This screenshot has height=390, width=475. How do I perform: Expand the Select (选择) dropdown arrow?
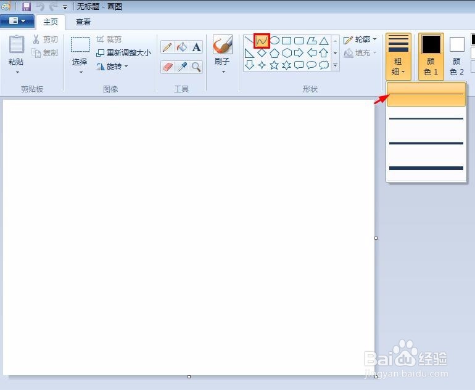pos(81,72)
